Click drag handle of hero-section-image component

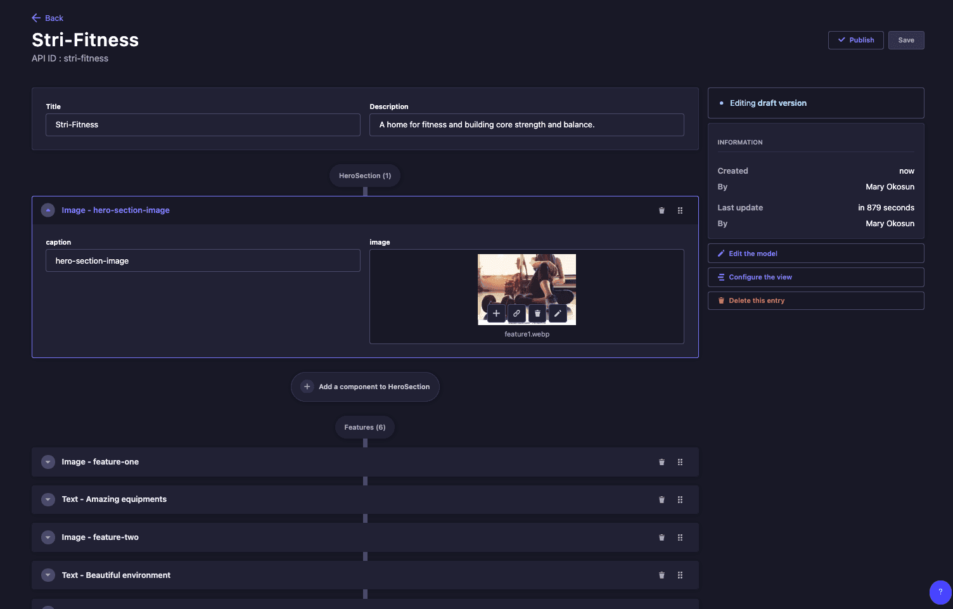(x=680, y=210)
